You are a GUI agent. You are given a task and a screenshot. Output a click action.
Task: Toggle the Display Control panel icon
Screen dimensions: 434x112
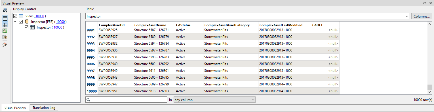pos(5,18)
